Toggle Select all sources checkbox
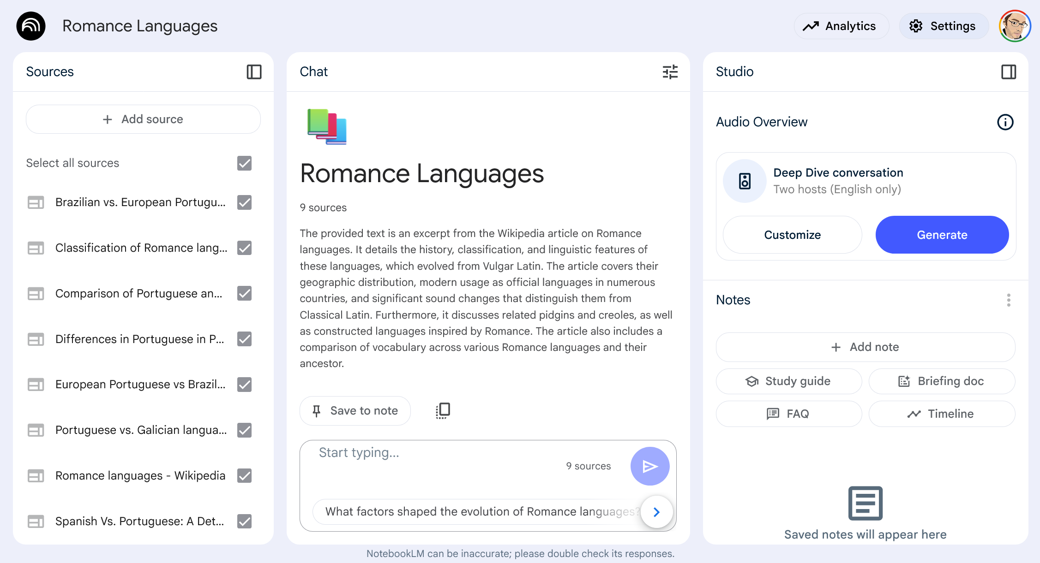The height and width of the screenshot is (563, 1040). point(244,163)
